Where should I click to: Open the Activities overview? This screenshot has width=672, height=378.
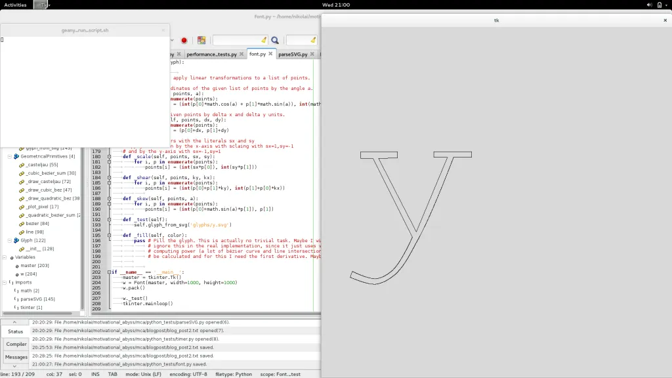pyautogui.click(x=16, y=5)
